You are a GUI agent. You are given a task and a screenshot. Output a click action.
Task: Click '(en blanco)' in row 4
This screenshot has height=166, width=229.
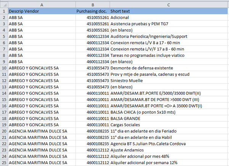[x=169, y=30]
